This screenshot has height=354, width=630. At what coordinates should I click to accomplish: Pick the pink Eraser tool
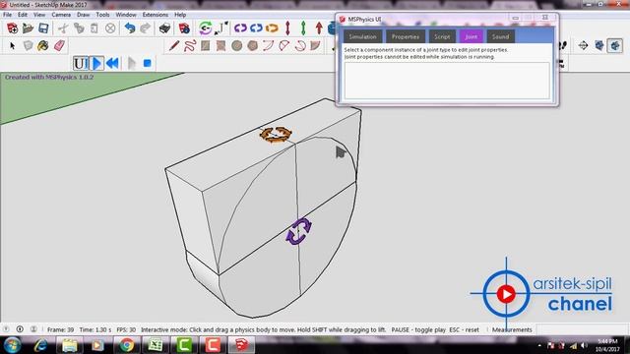click(x=59, y=46)
